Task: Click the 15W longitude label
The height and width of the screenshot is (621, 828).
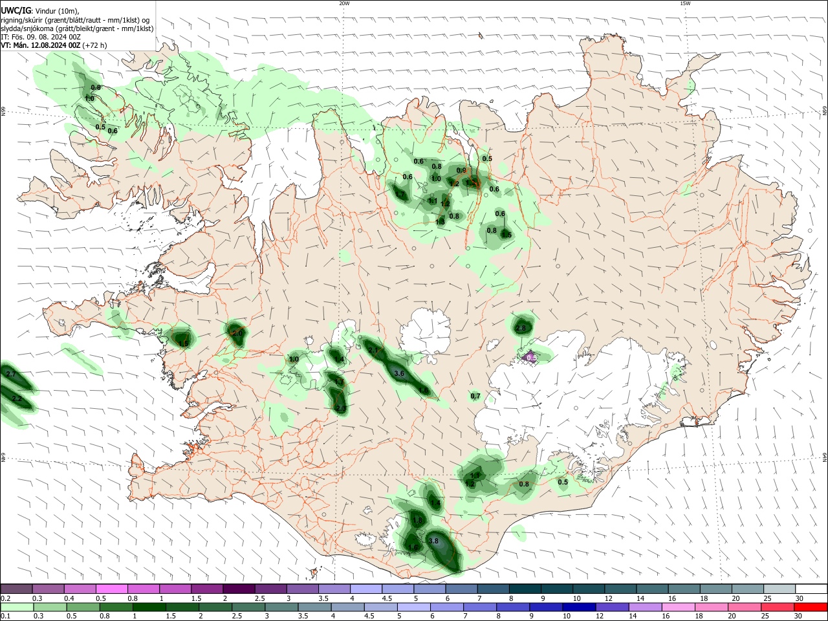Action: (x=685, y=3)
